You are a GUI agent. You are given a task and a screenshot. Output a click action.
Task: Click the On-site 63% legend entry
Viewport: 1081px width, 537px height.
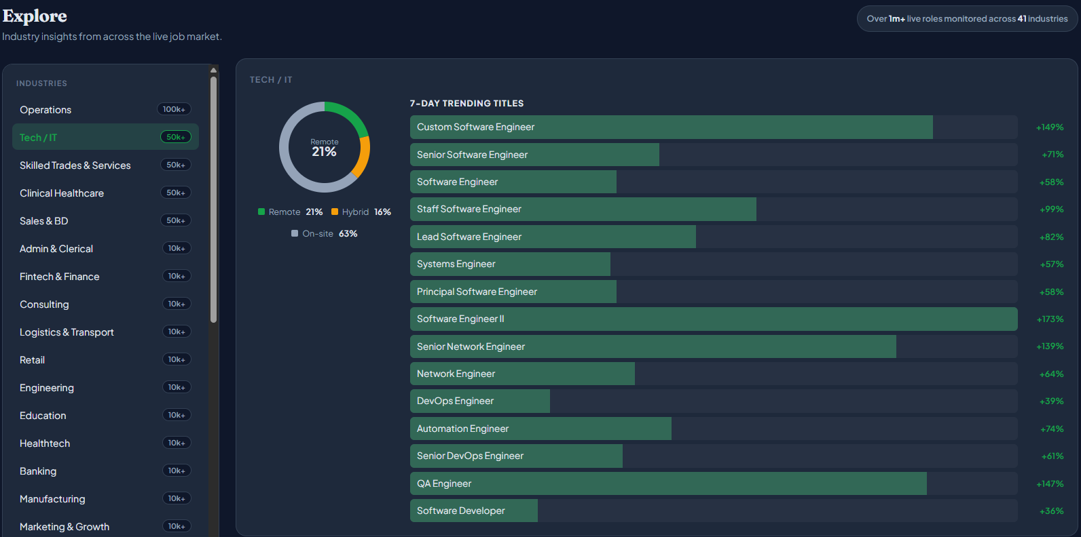(325, 233)
